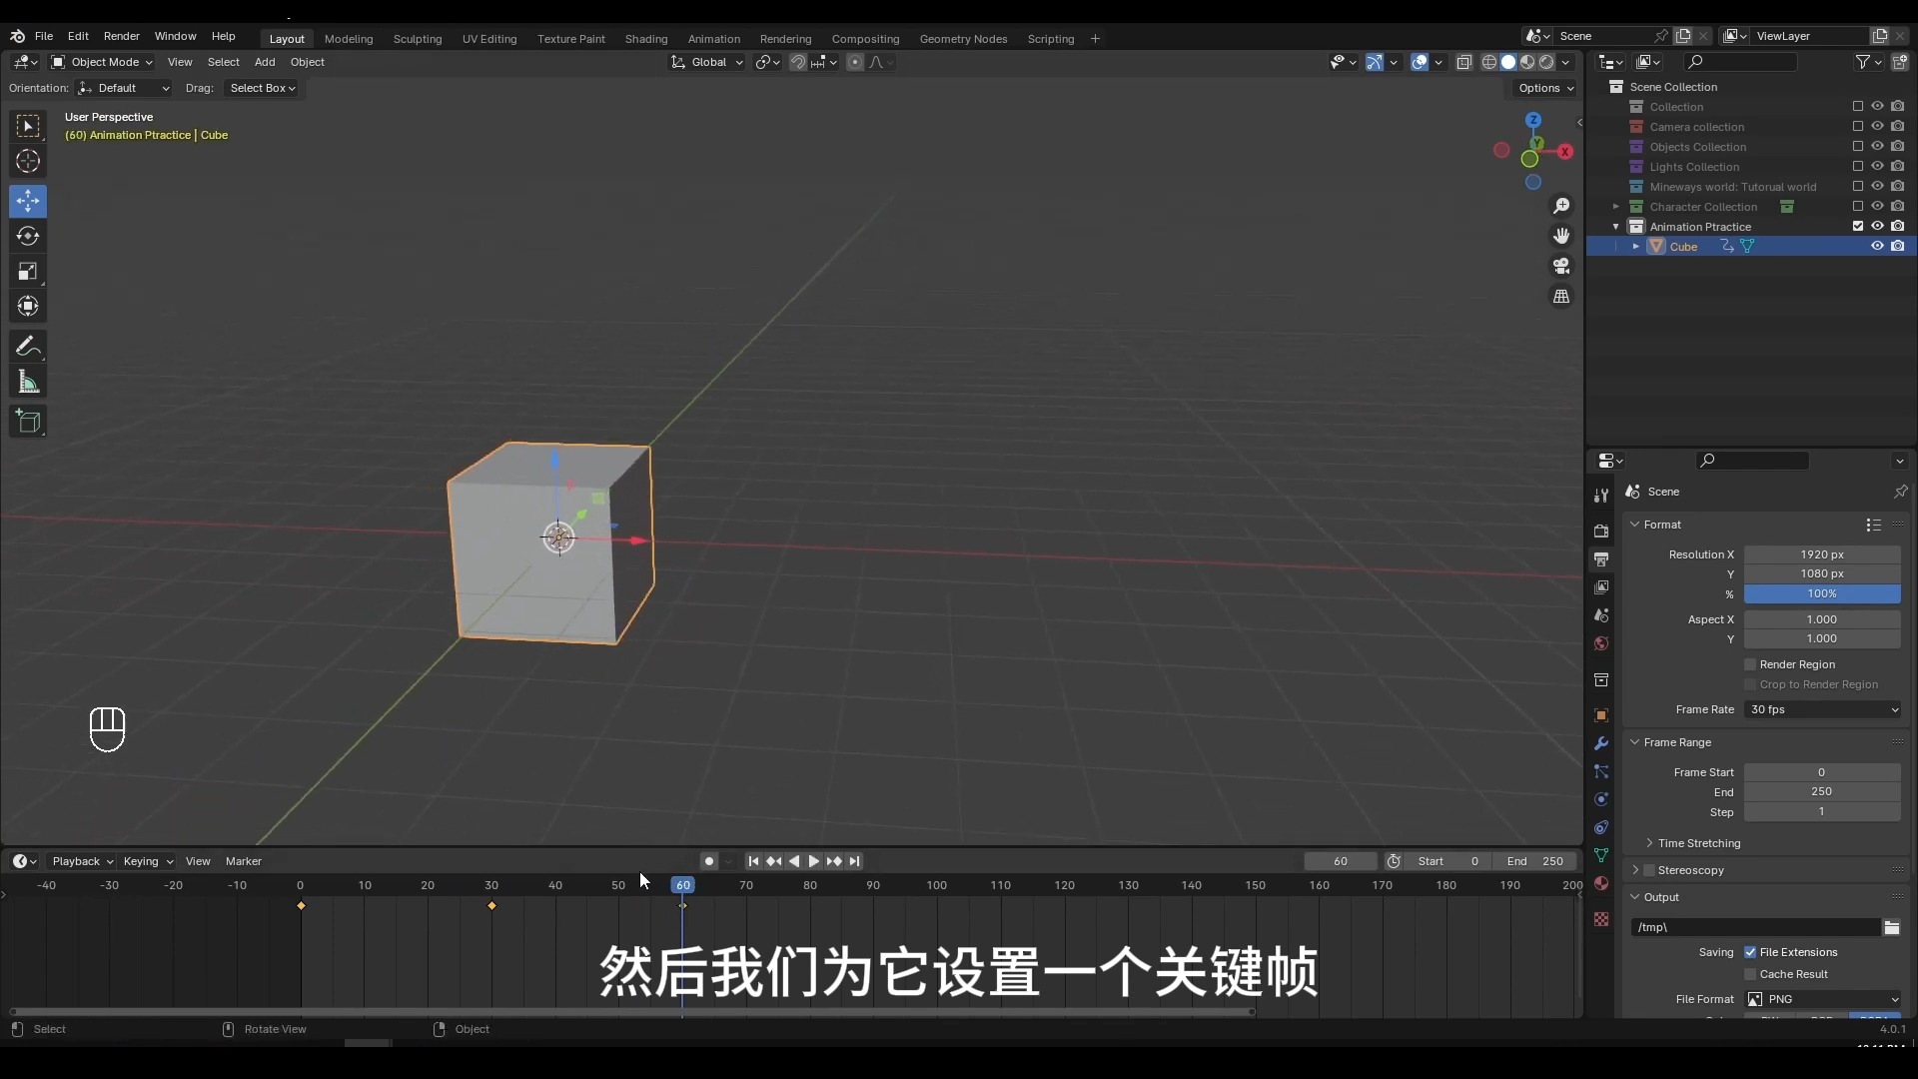
Task: Open the Render menu
Action: tap(121, 36)
